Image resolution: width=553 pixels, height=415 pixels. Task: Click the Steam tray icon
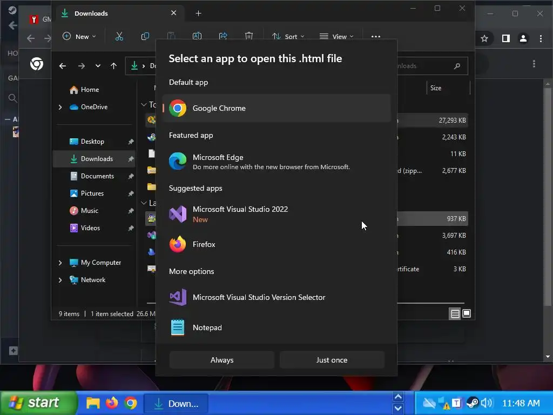click(x=473, y=403)
